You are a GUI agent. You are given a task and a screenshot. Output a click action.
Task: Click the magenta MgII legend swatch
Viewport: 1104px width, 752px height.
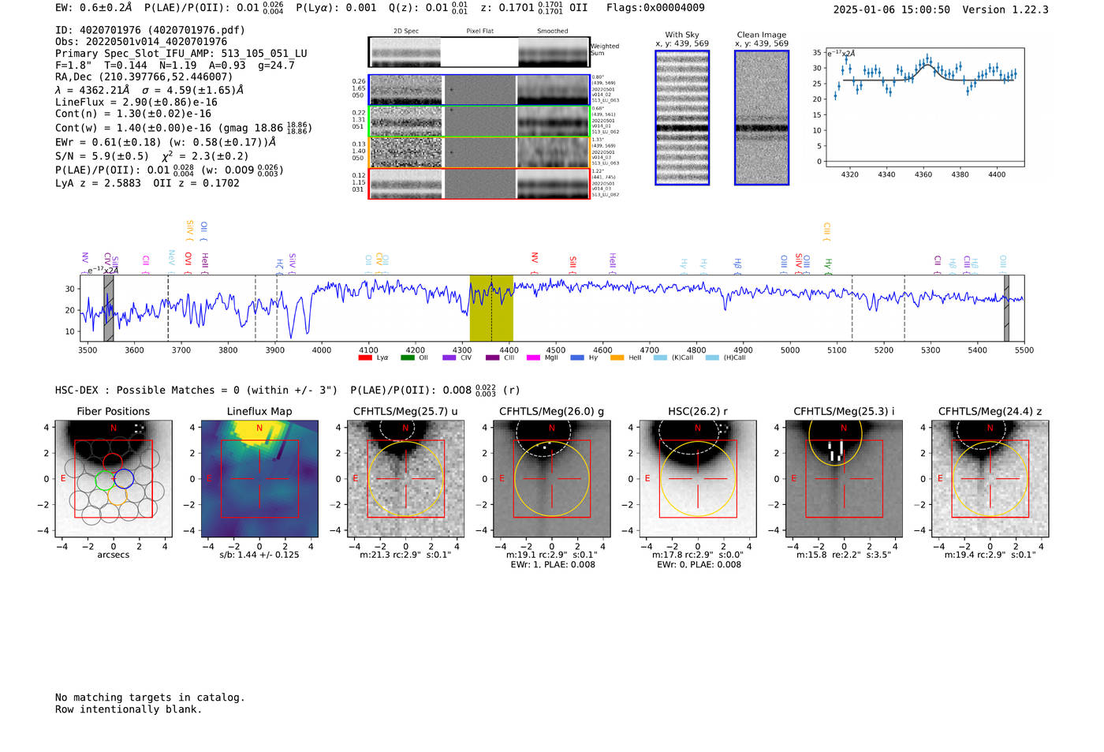pos(534,357)
